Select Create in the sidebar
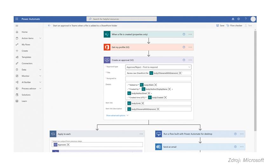270x168 pixels. pyautogui.click(x=25, y=51)
